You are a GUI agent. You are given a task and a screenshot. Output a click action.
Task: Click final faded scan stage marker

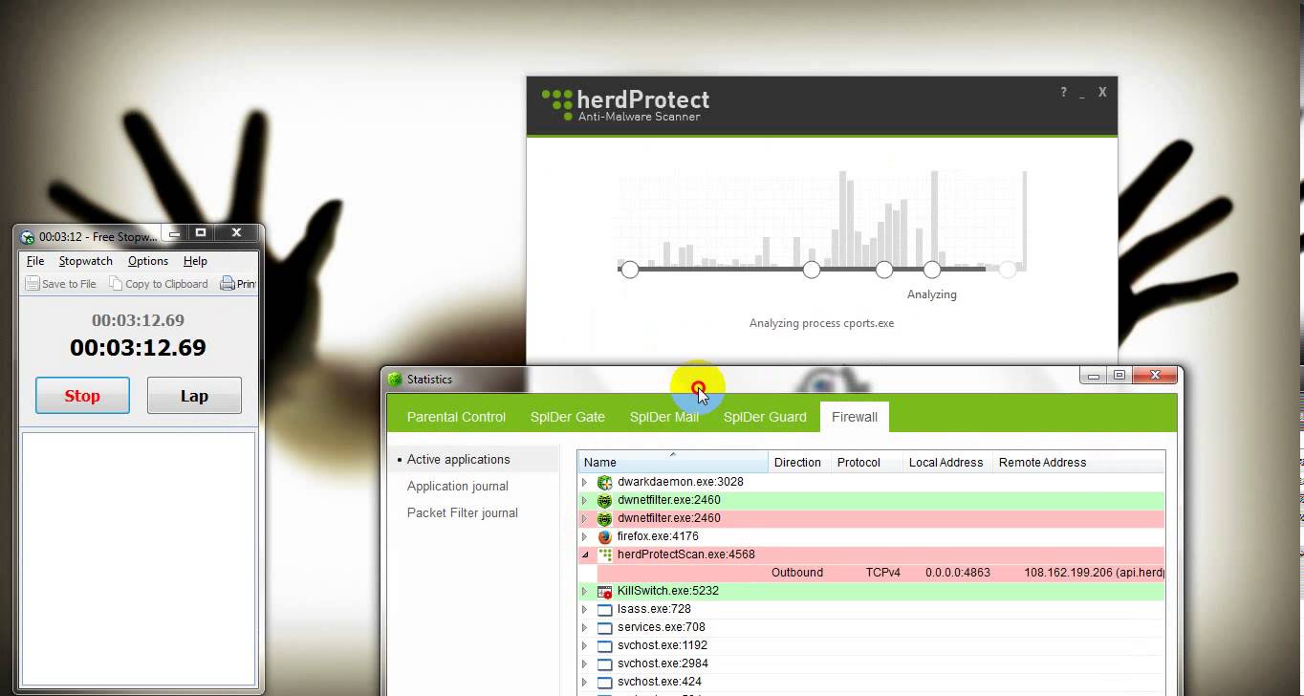pos(1007,270)
